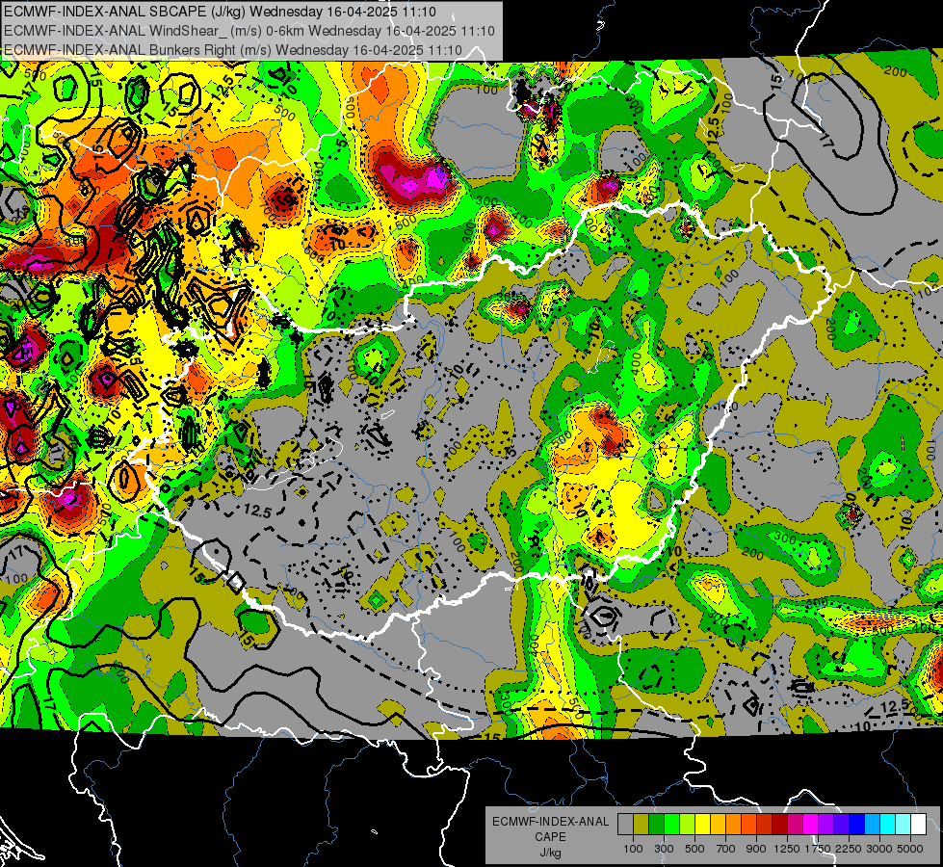
Task: Click the CAPE label in the legend
Action: [x=550, y=837]
